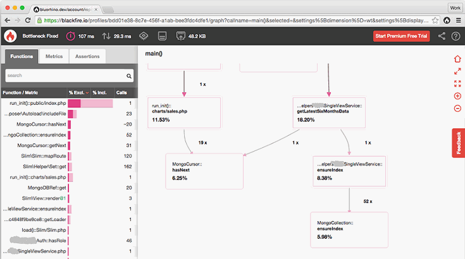
Task: Select Slim\View::render@1 function row
Action: tap(69, 198)
